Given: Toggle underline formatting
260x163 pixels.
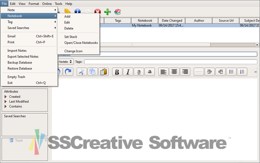Looking at the screenshot, I should [139, 72].
